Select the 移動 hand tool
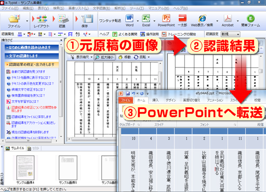This screenshot has width=266, height=192. pos(125,57)
